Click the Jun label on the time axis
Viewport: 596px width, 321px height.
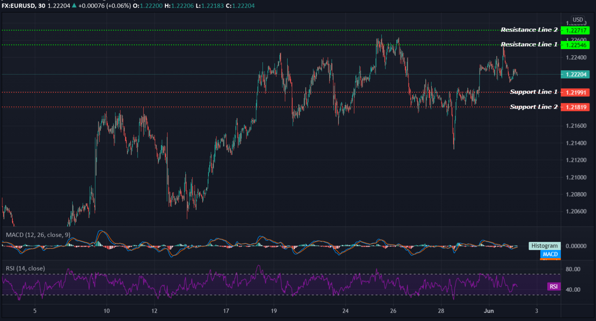coord(489,311)
